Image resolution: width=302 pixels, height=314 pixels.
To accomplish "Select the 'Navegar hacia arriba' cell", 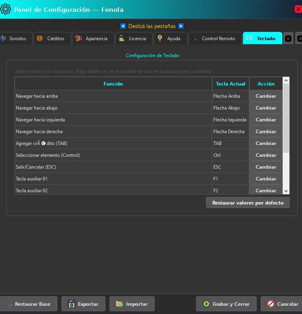I will click(113, 96).
